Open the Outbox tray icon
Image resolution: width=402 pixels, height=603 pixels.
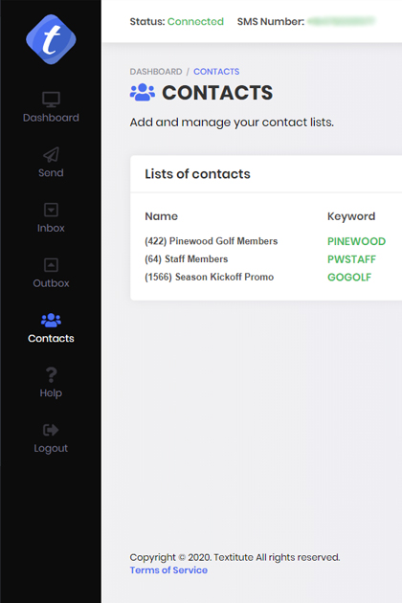click(x=51, y=265)
